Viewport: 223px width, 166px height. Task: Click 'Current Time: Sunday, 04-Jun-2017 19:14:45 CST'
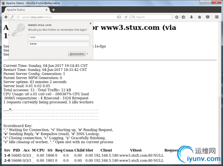tap(45, 66)
